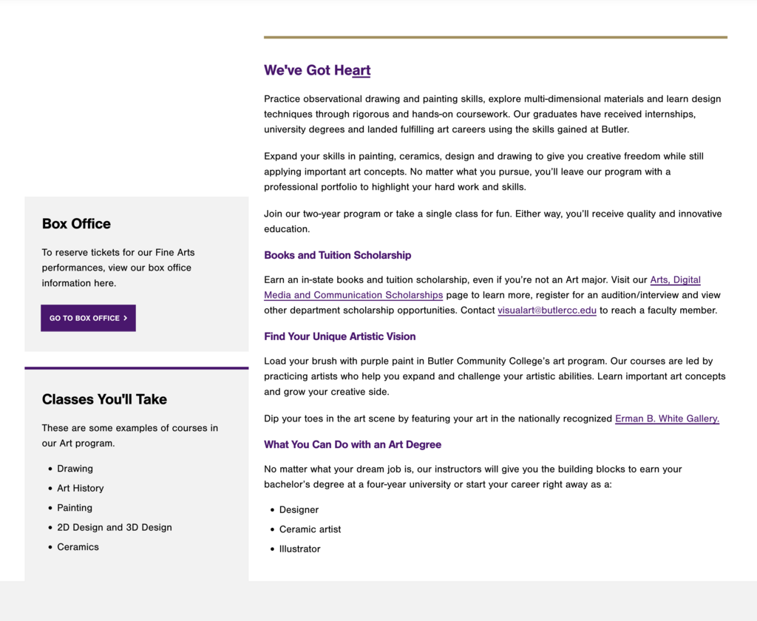
Task: Click the Designer career list item
Action: pos(299,509)
